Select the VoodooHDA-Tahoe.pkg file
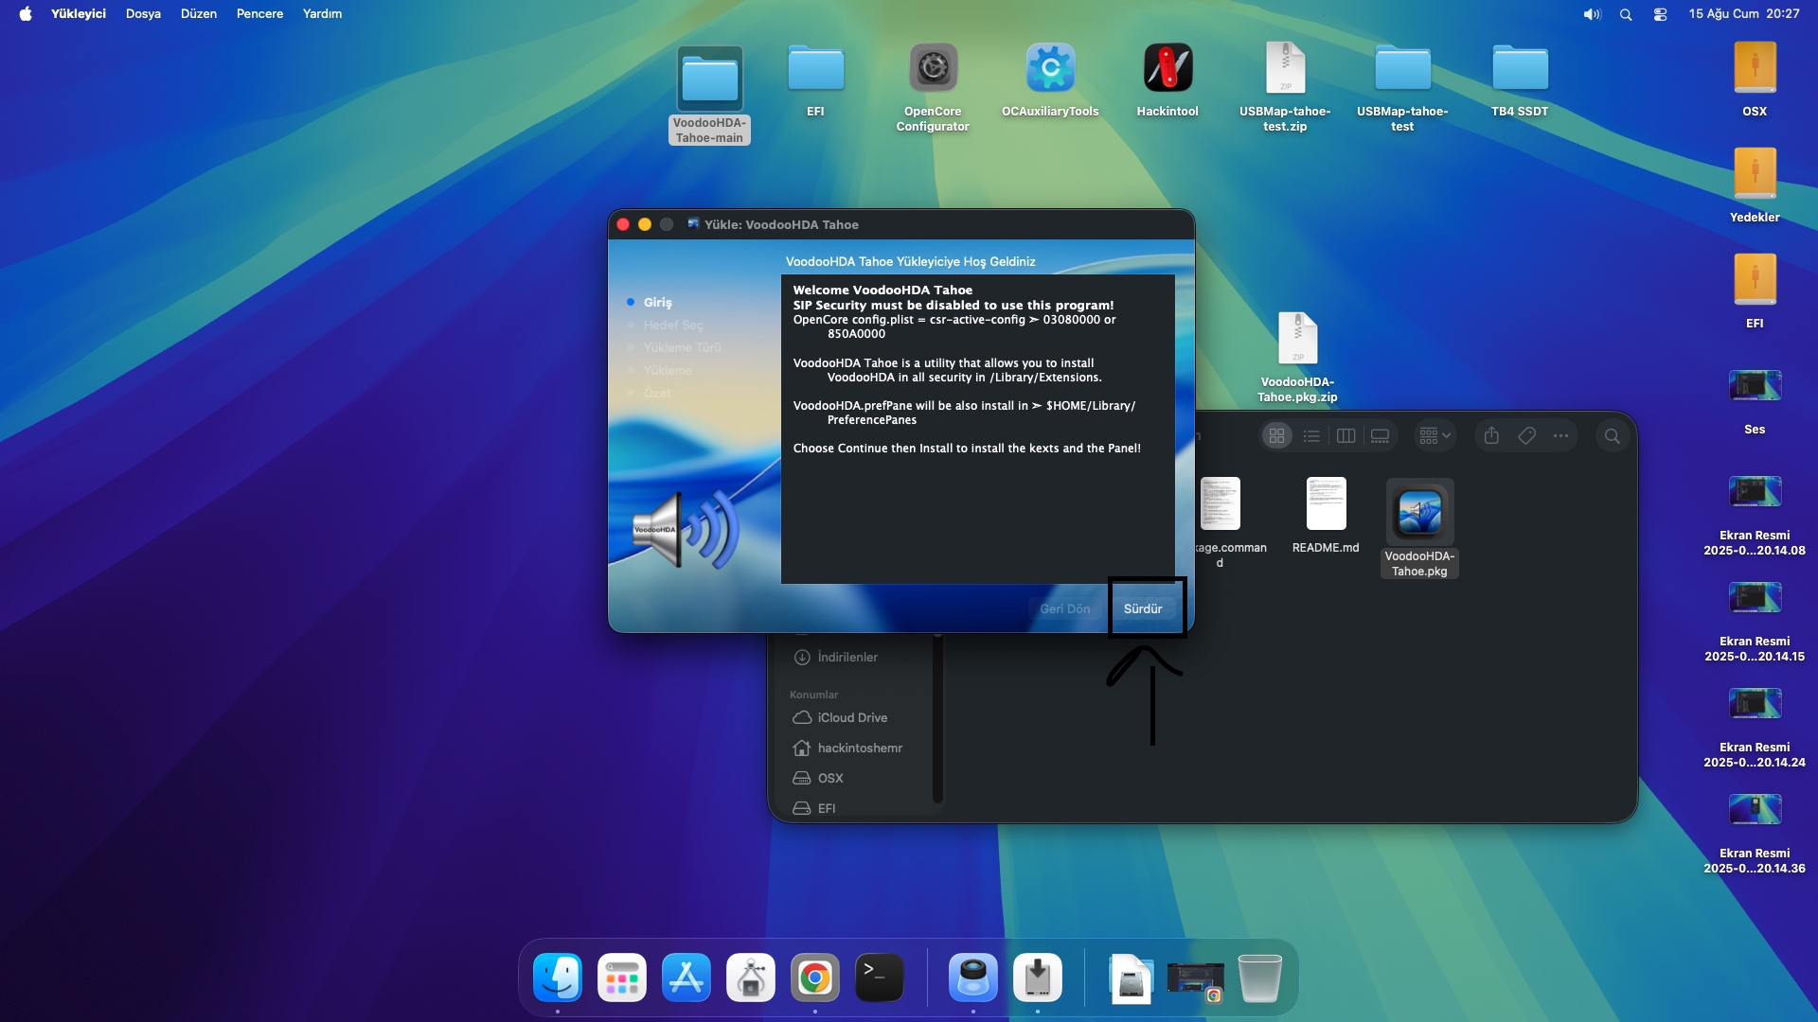The image size is (1818, 1022). (1419, 511)
